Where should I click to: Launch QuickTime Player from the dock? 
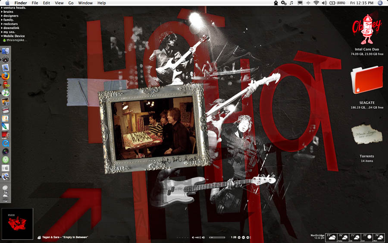tap(6, 143)
